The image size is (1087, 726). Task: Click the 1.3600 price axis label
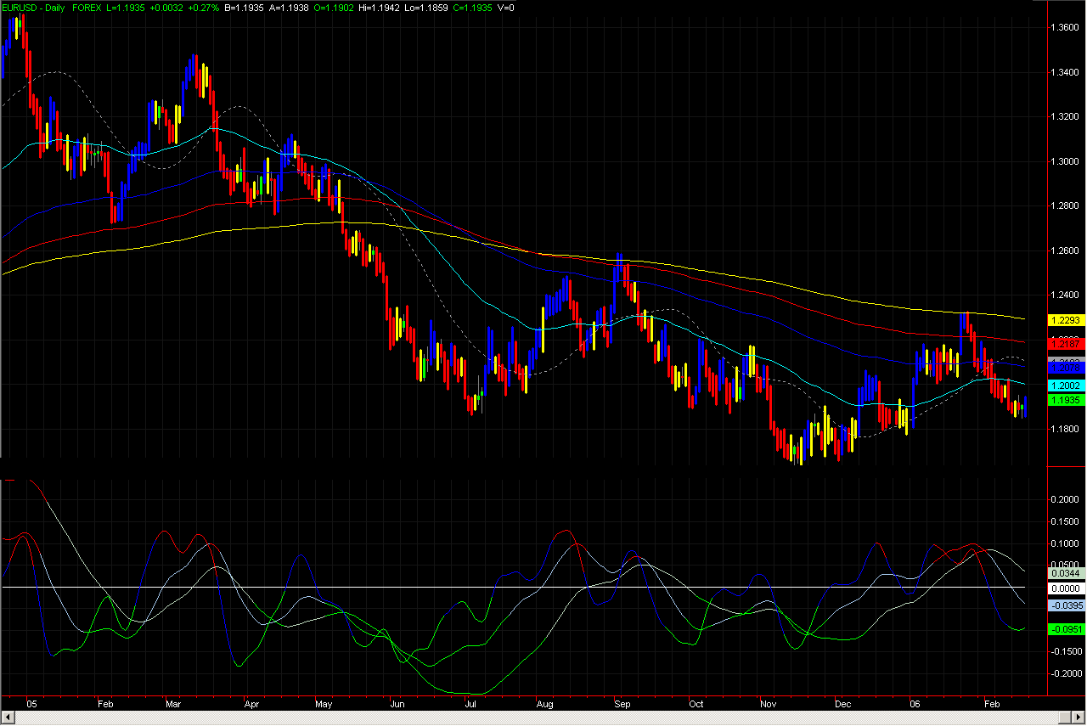click(x=1065, y=27)
